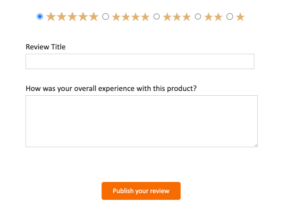The width and height of the screenshot is (286, 210).
Task: Select the two-star rating radio button
Action: [x=198, y=17]
